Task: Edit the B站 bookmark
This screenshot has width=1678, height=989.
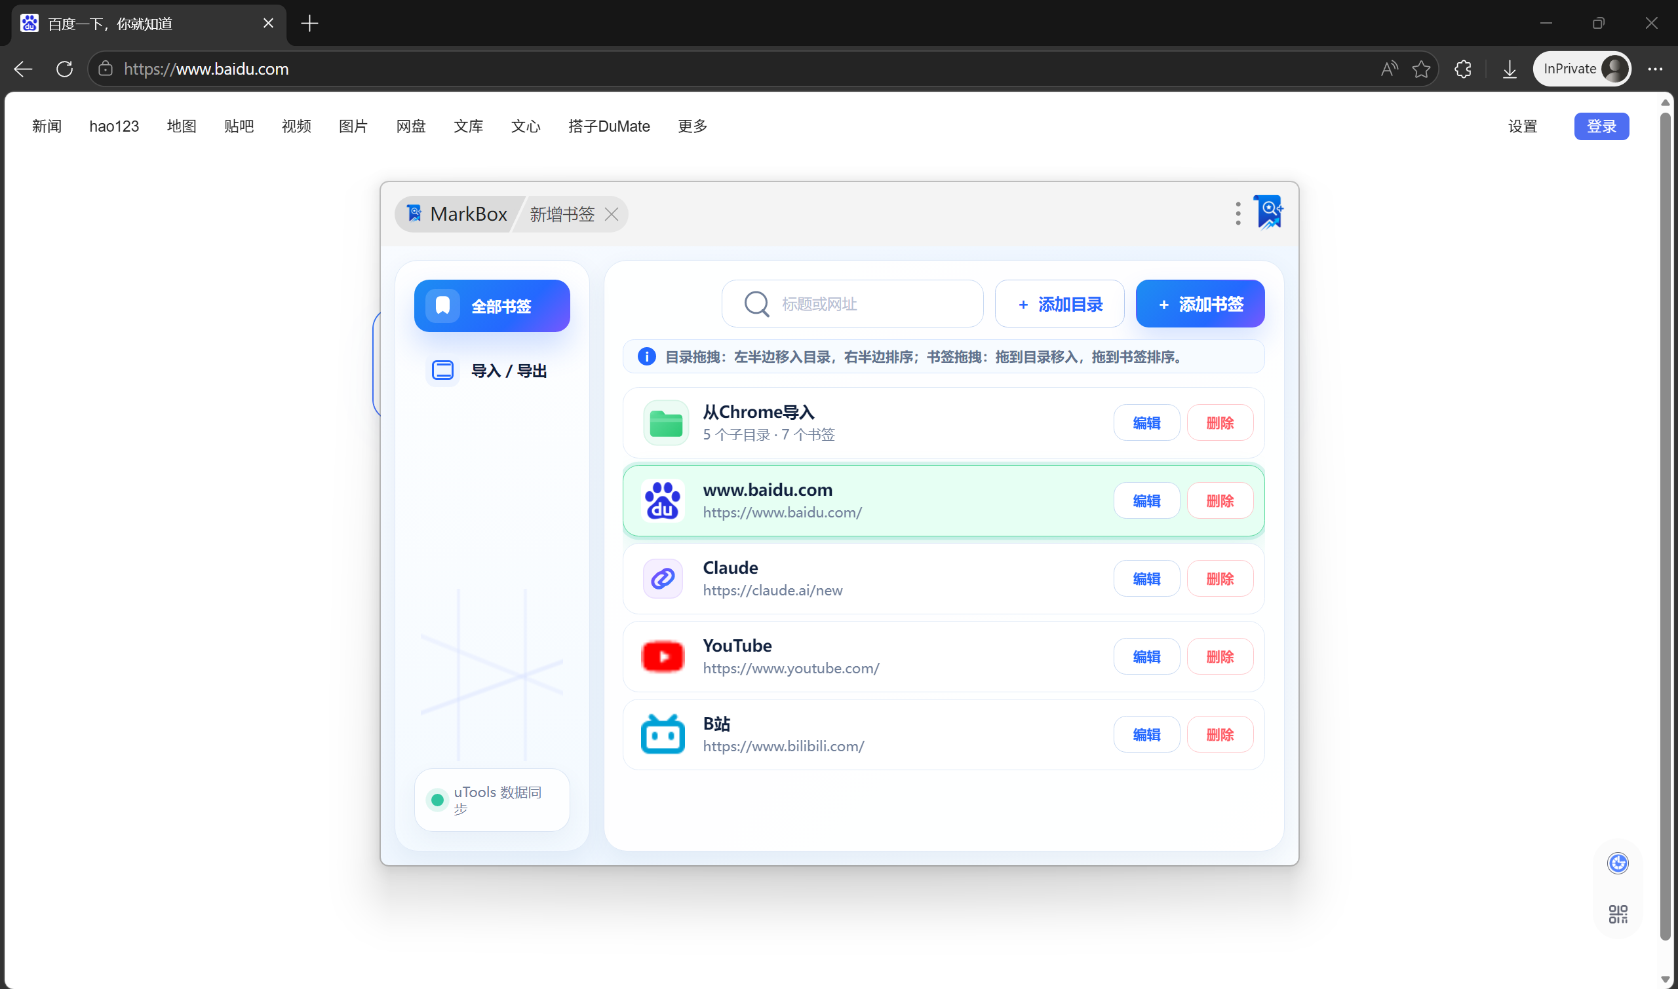Action: [x=1146, y=734]
